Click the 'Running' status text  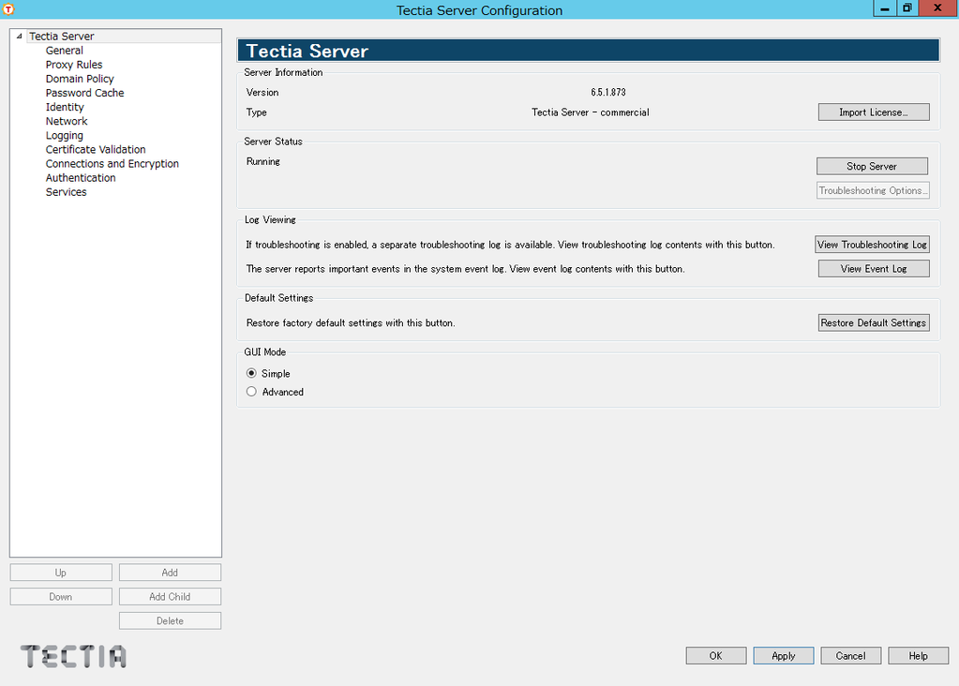pyautogui.click(x=263, y=161)
